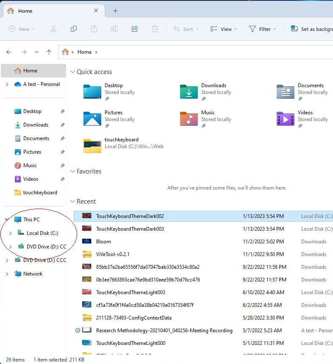The width and height of the screenshot is (333, 364).
Task: Open the Filter dropdown menu
Action: [x=262, y=29]
